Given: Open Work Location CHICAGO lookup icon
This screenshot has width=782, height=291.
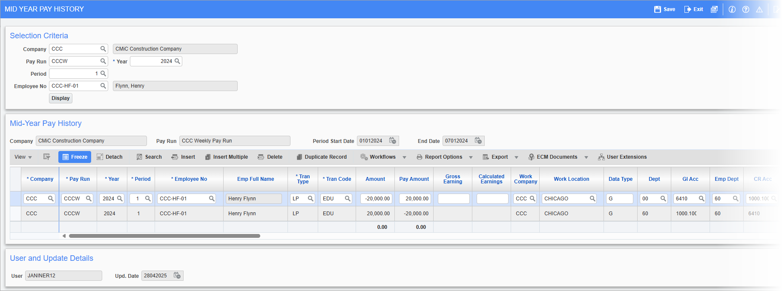Looking at the screenshot, I should click(592, 199).
